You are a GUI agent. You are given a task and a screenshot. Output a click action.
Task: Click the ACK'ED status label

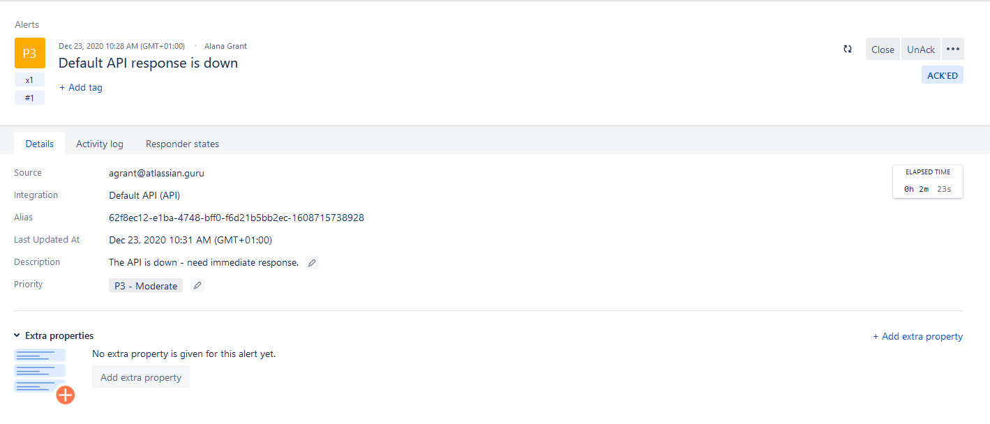(943, 75)
